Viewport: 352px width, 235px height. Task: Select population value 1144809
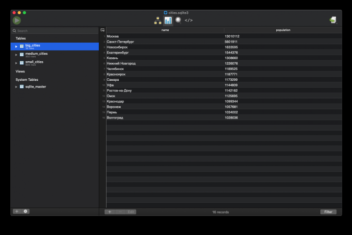click(231, 85)
